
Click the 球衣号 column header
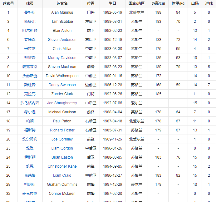pyautogui.click(x=8, y=3)
